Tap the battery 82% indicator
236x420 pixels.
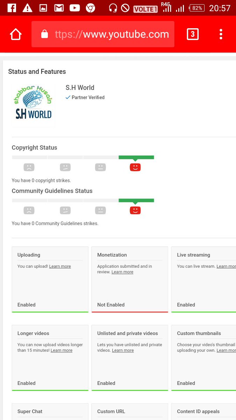(197, 8)
